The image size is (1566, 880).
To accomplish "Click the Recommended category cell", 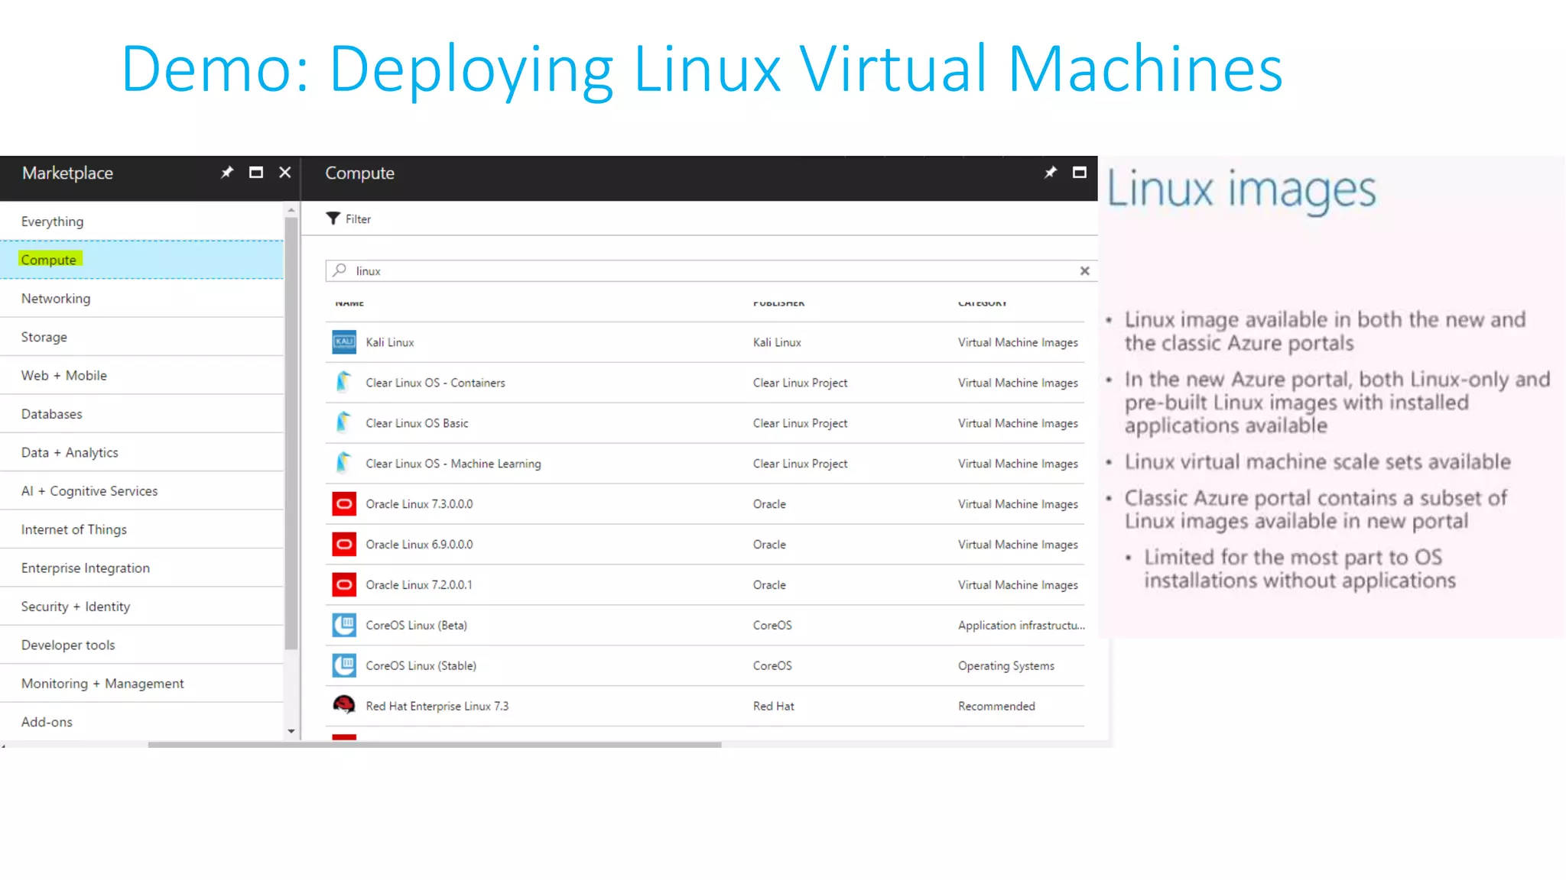I will click(x=996, y=707).
